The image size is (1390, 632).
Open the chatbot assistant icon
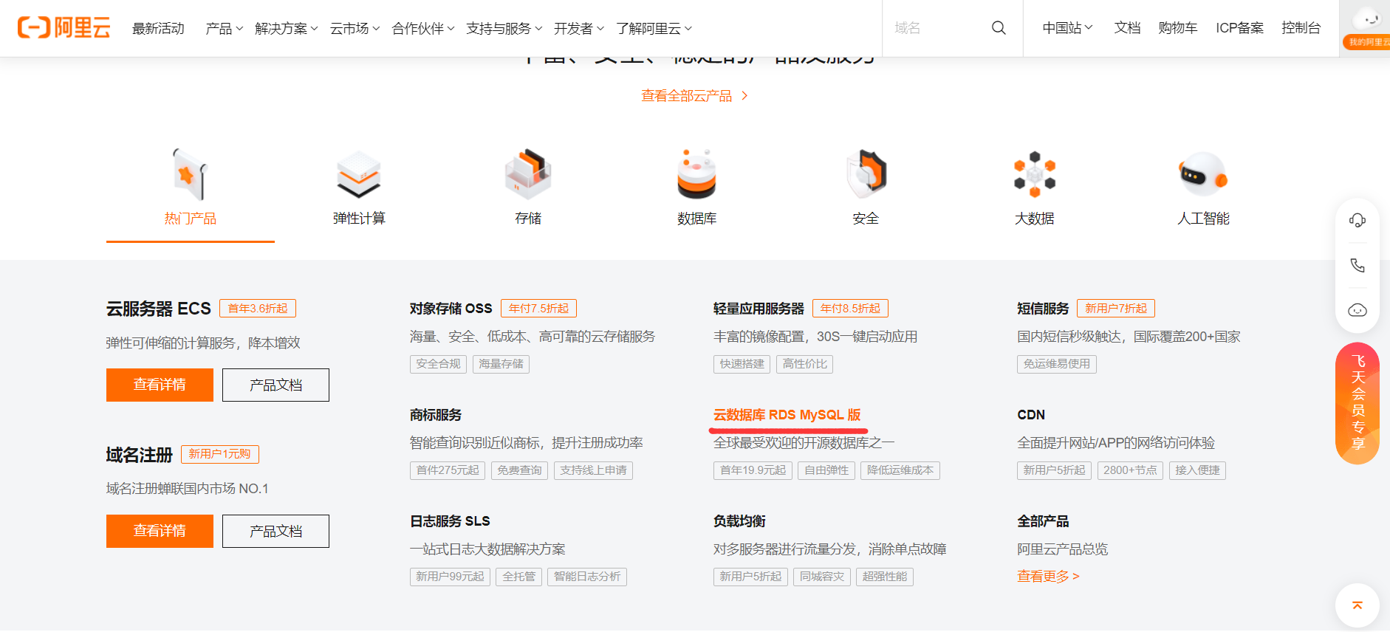[x=1358, y=310]
